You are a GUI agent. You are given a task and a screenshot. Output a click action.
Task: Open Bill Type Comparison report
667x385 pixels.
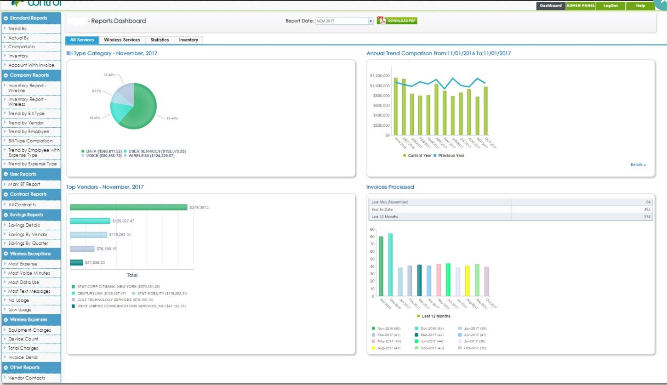click(x=30, y=141)
